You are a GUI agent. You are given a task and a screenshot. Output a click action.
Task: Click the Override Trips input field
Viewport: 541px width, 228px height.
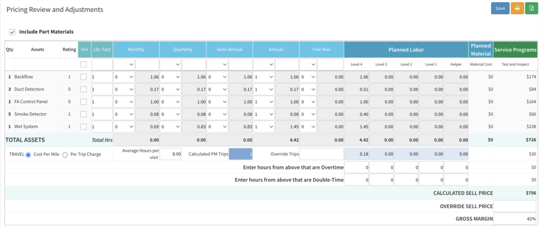coord(320,154)
